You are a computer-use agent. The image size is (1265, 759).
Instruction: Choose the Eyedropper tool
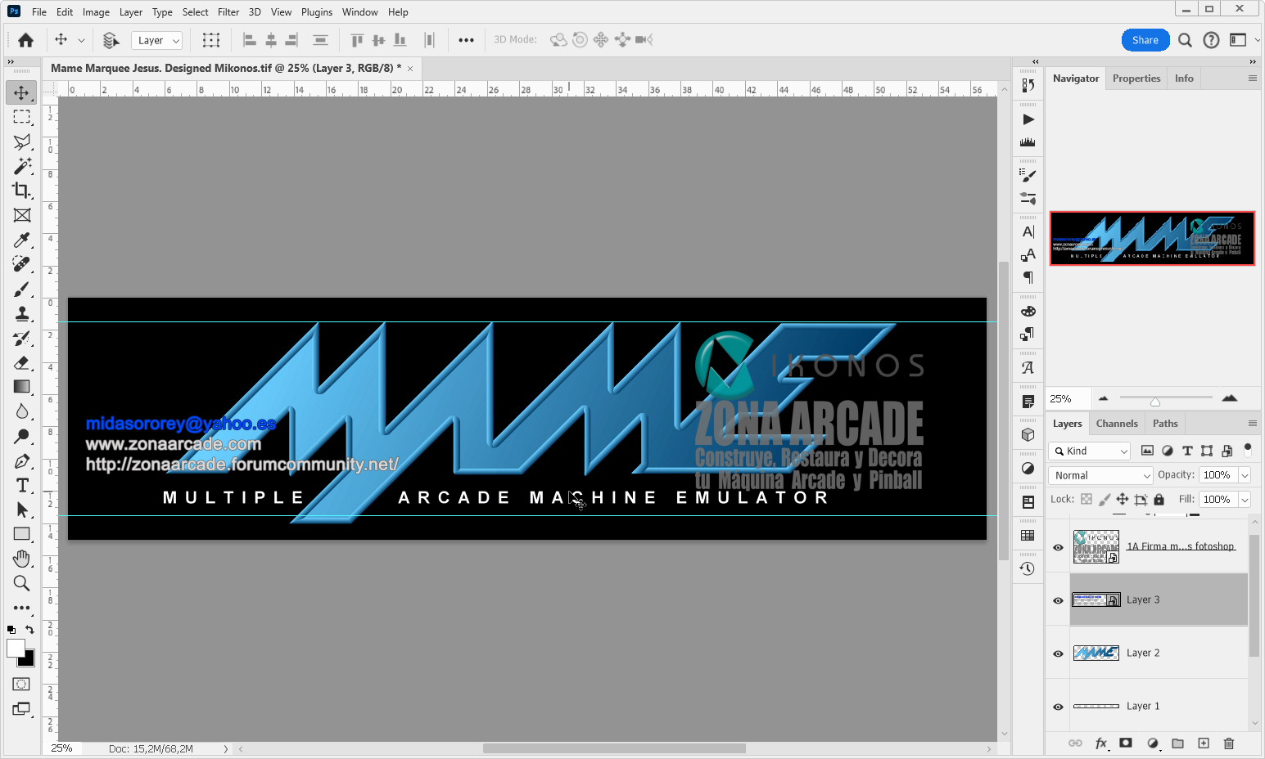pyautogui.click(x=22, y=240)
